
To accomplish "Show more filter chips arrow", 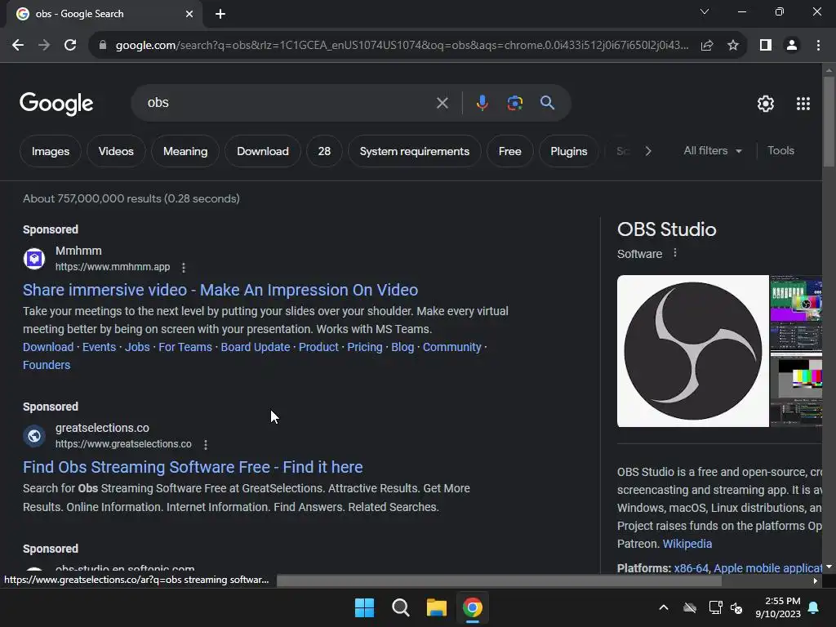I will pos(647,151).
